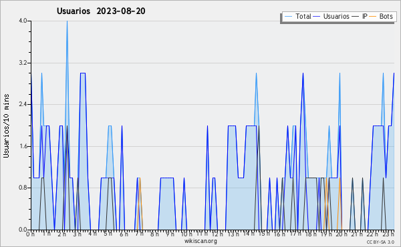Click the y-axis value '3.2'

coord(23,63)
